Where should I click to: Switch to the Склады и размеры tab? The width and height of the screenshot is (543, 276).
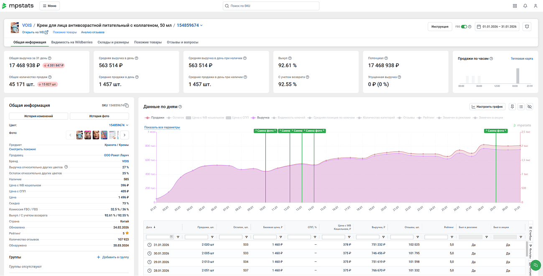113,42
